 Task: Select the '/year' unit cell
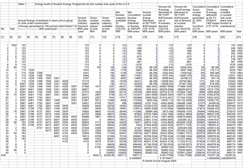(80, 32)
